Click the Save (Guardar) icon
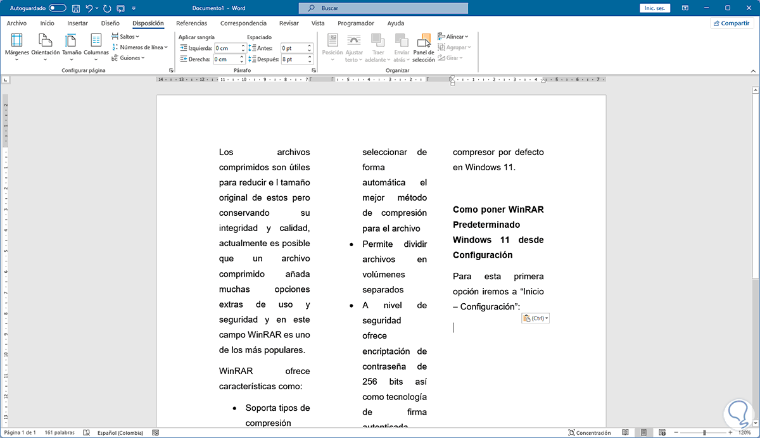 (x=76, y=8)
